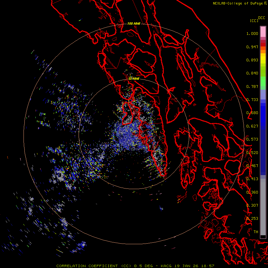Viewport: 268px width, 268px height.
Task: Click the 'NEXLAB-College of DuPage' credit text
Action: click(238, 3)
